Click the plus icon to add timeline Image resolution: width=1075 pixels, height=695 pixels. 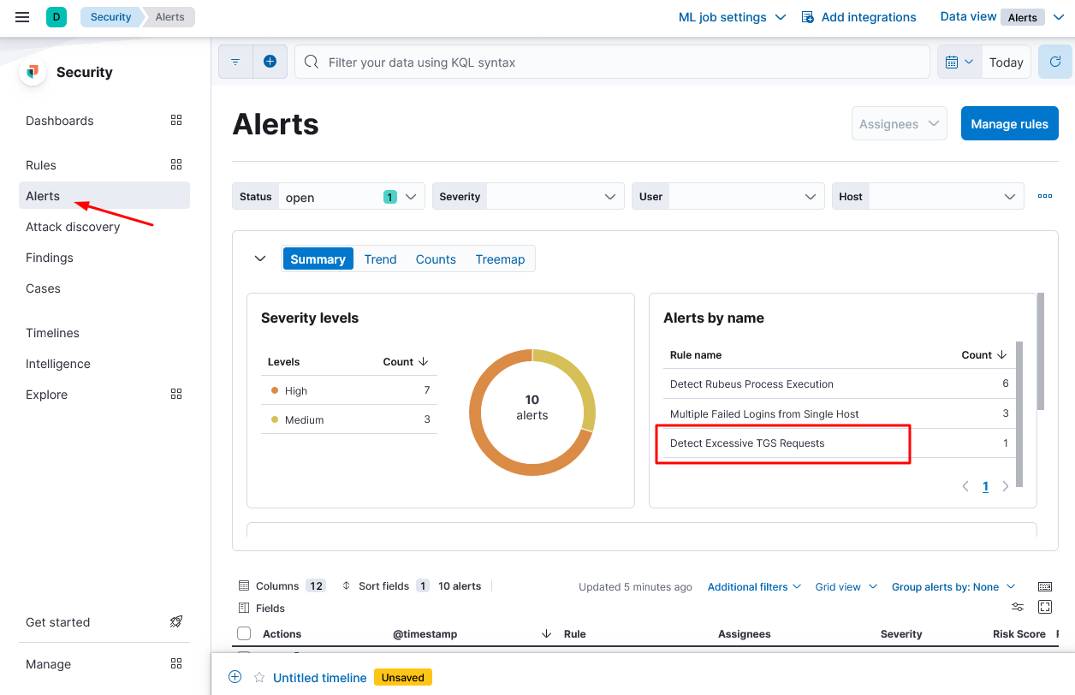click(235, 677)
